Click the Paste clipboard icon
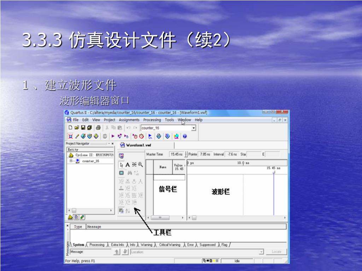362x271 pixels. coord(119,127)
